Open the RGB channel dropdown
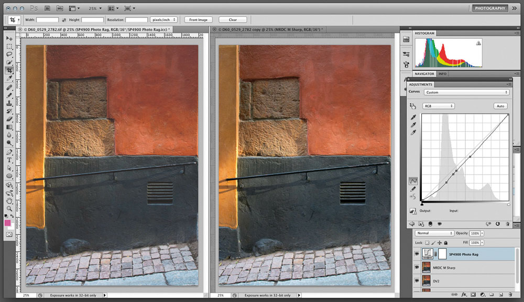The height and width of the screenshot is (302, 524). (x=439, y=106)
